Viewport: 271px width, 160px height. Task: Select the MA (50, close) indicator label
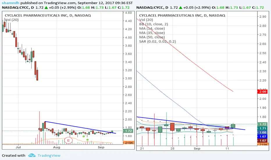coord(152,37)
